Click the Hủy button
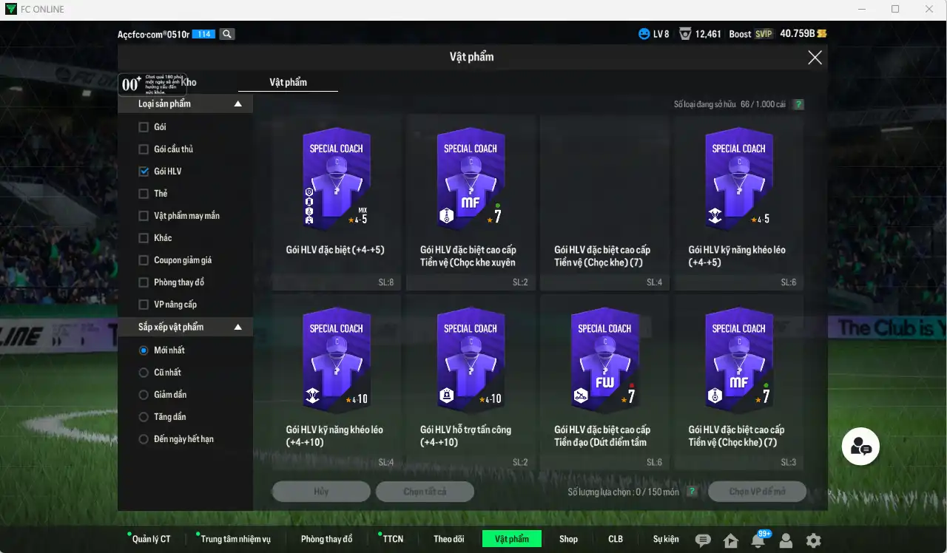 (x=321, y=492)
